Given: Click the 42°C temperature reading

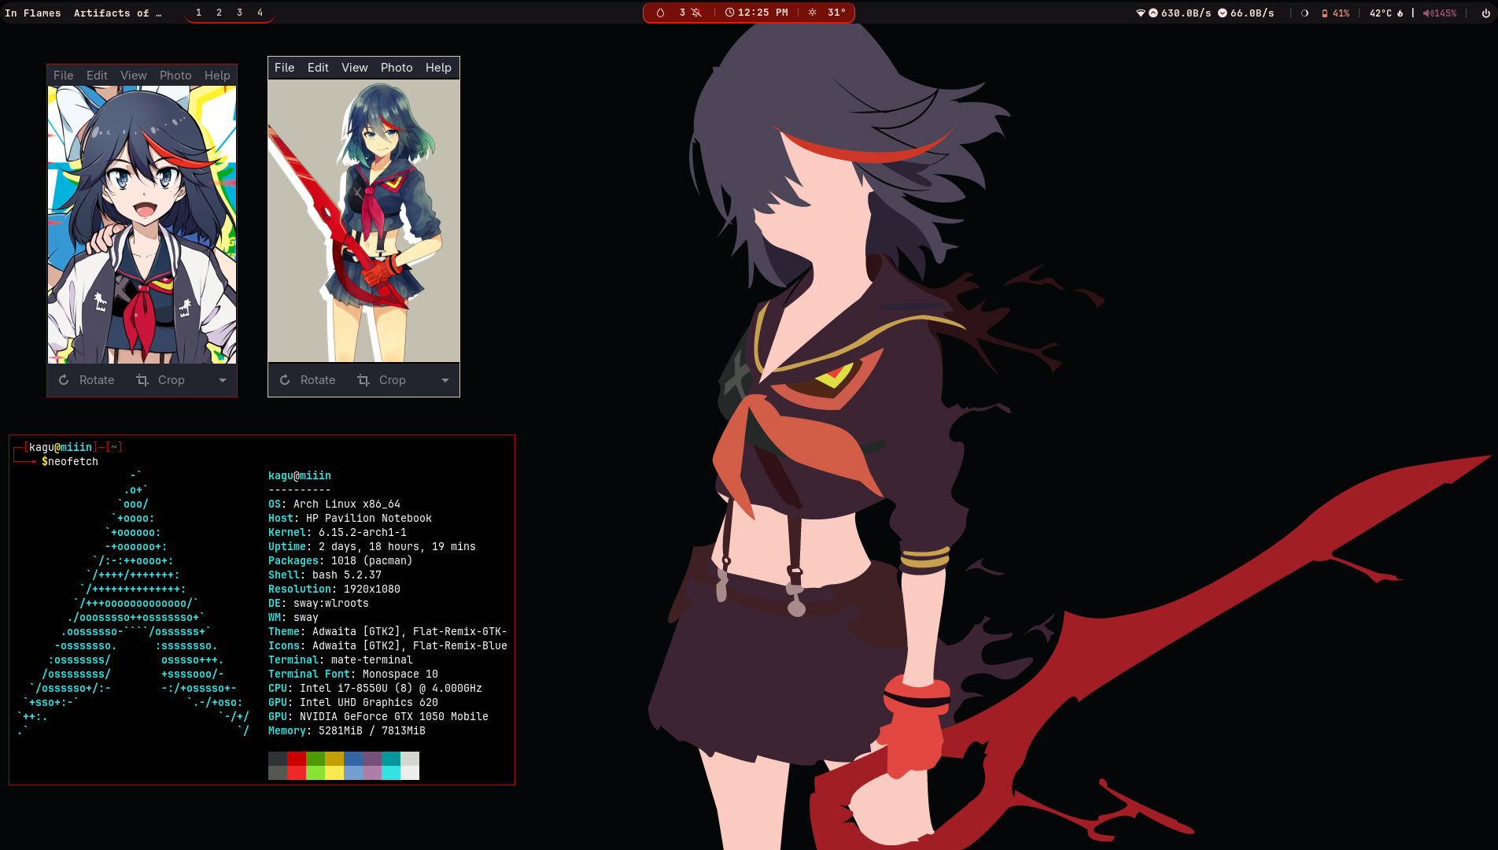Looking at the screenshot, I should pos(1381,13).
